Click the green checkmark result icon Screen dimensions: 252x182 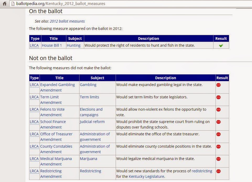221,45
